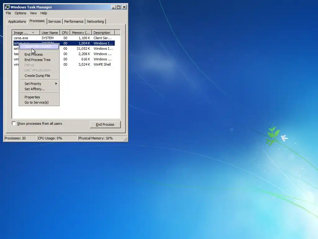
Task: Click the 2,208 K memory cell
Action: [x=84, y=54]
